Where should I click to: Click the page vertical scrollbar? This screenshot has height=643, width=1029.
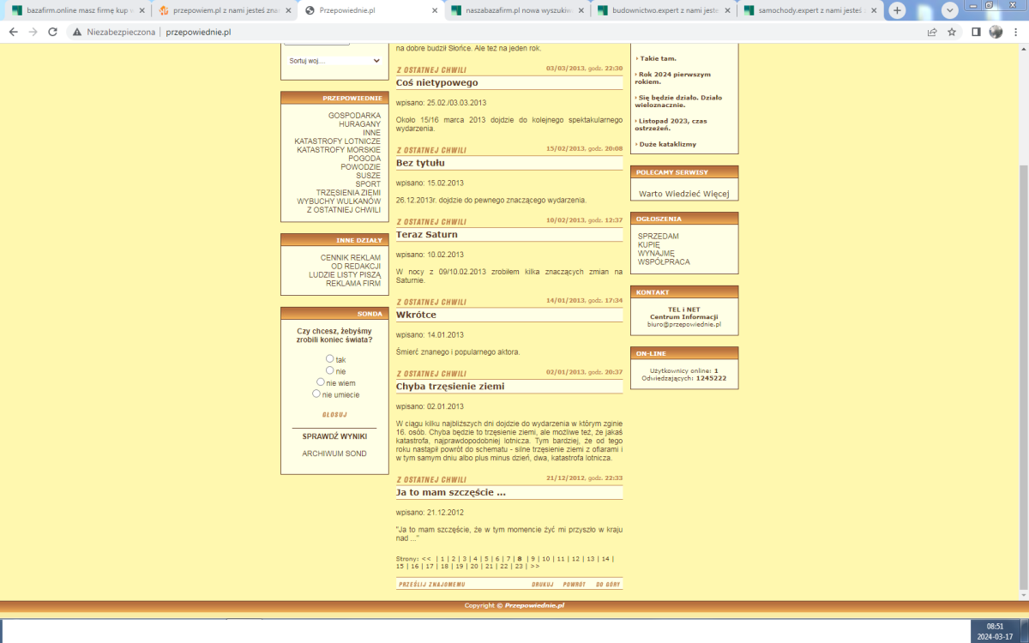[x=1022, y=343]
